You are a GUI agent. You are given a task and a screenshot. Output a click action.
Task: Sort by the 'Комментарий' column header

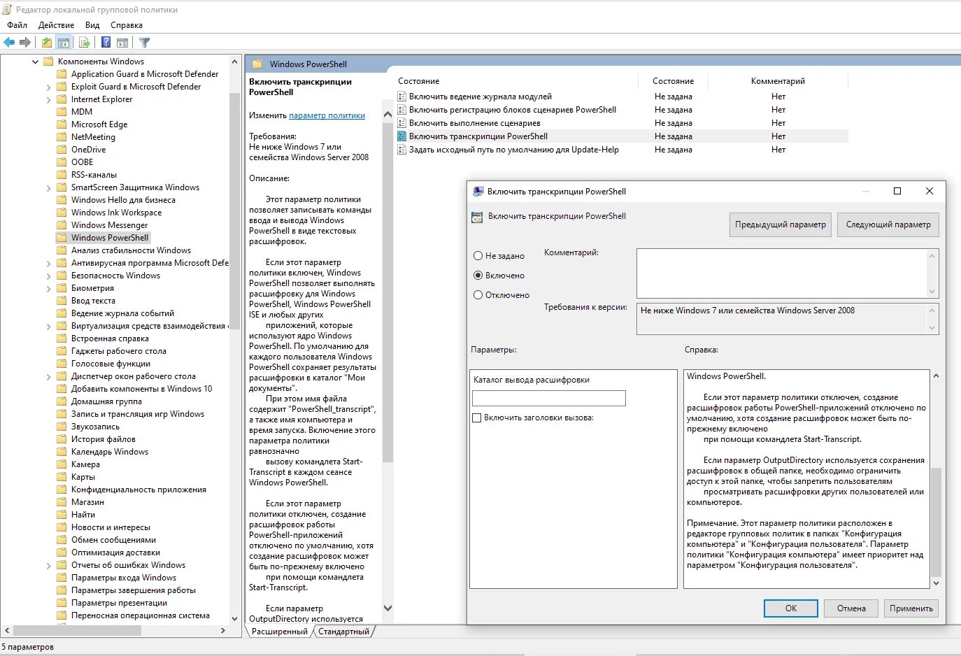pos(778,81)
